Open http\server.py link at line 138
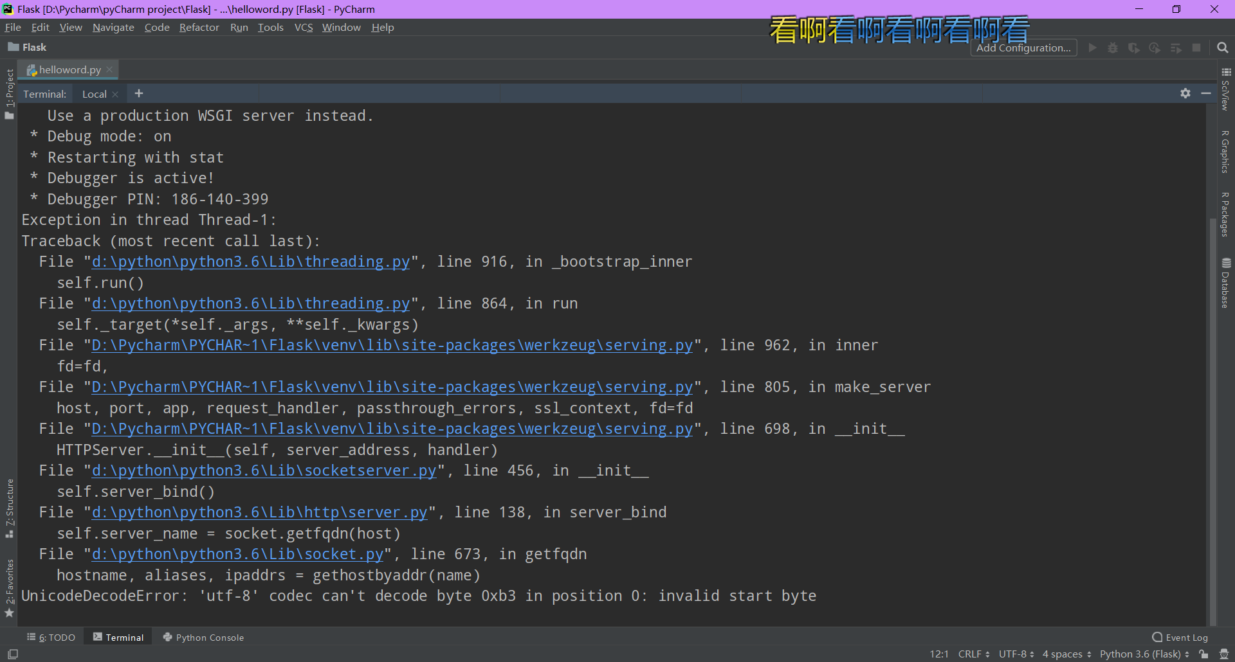 click(x=260, y=512)
